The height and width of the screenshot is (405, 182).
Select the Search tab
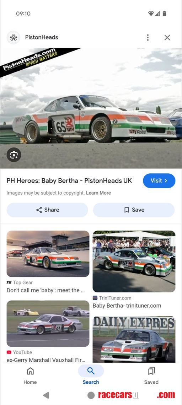click(91, 375)
